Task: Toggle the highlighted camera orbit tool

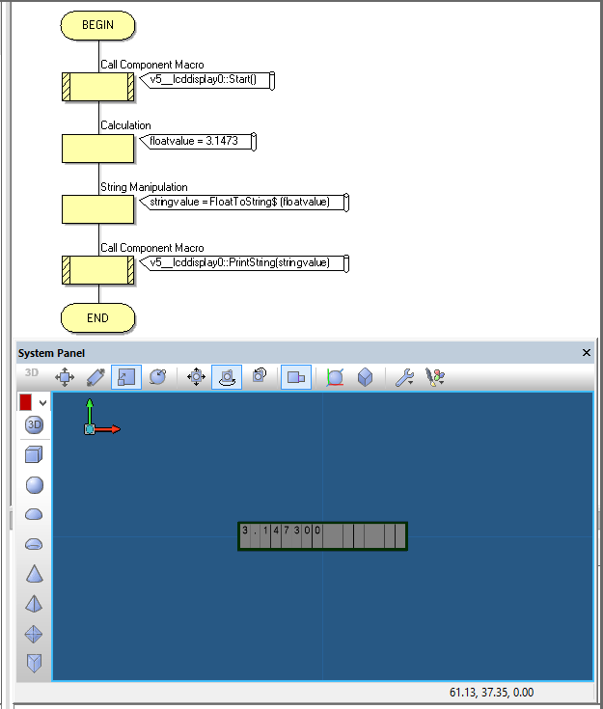Action: 227,377
